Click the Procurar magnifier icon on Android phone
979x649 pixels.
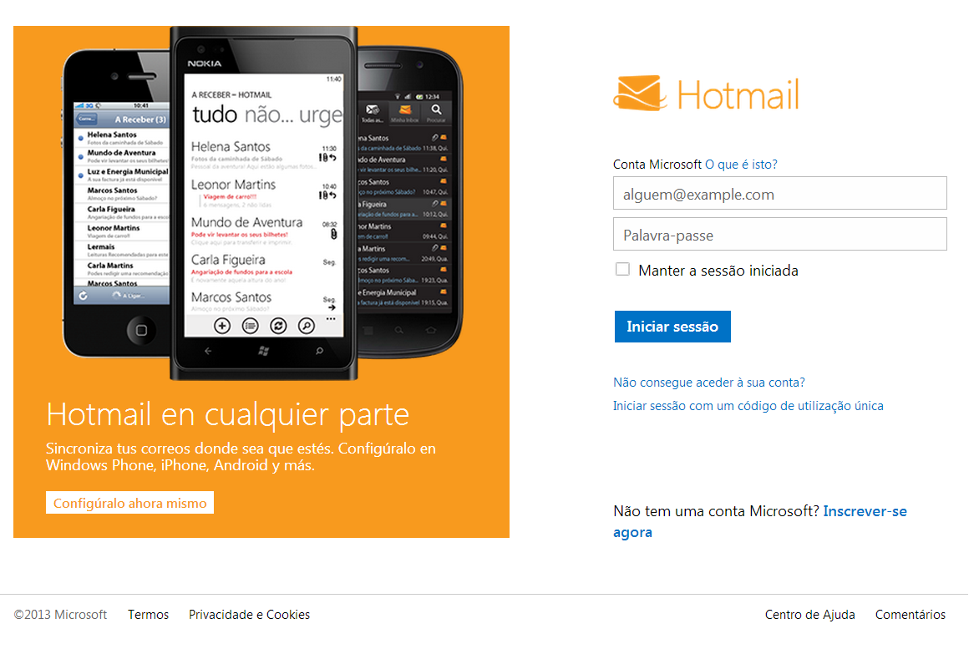[x=436, y=110]
